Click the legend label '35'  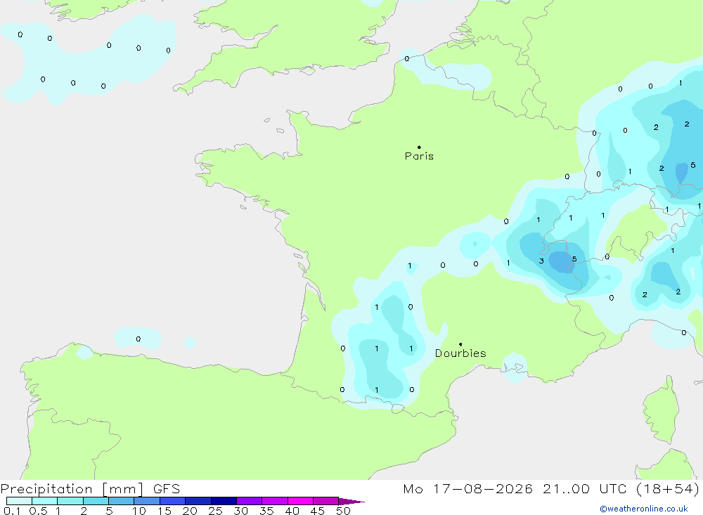(266, 511)
